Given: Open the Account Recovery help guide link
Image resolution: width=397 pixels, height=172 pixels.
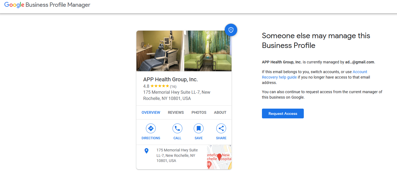Looking at the screenshot, I should [x=314, y=74].
